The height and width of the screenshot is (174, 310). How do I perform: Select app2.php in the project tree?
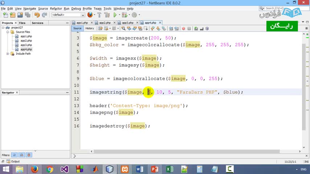click(x=26, y=41)
